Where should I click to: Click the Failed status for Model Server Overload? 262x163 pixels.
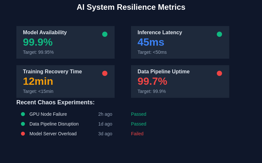pyautogui.click(x=137, y=134)
